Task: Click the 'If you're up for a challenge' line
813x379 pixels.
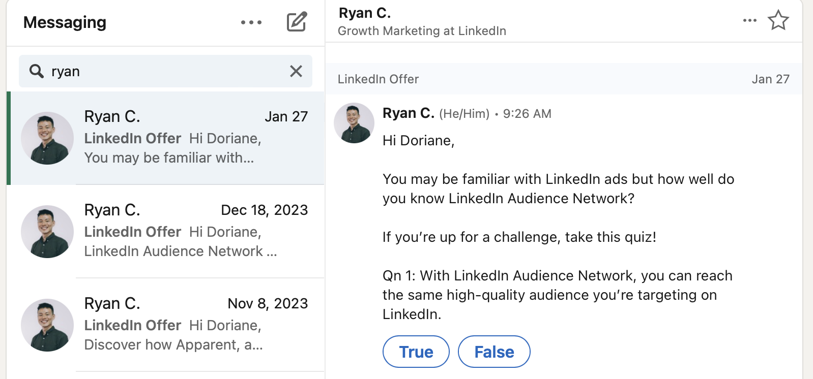Action: coord(519,237)
